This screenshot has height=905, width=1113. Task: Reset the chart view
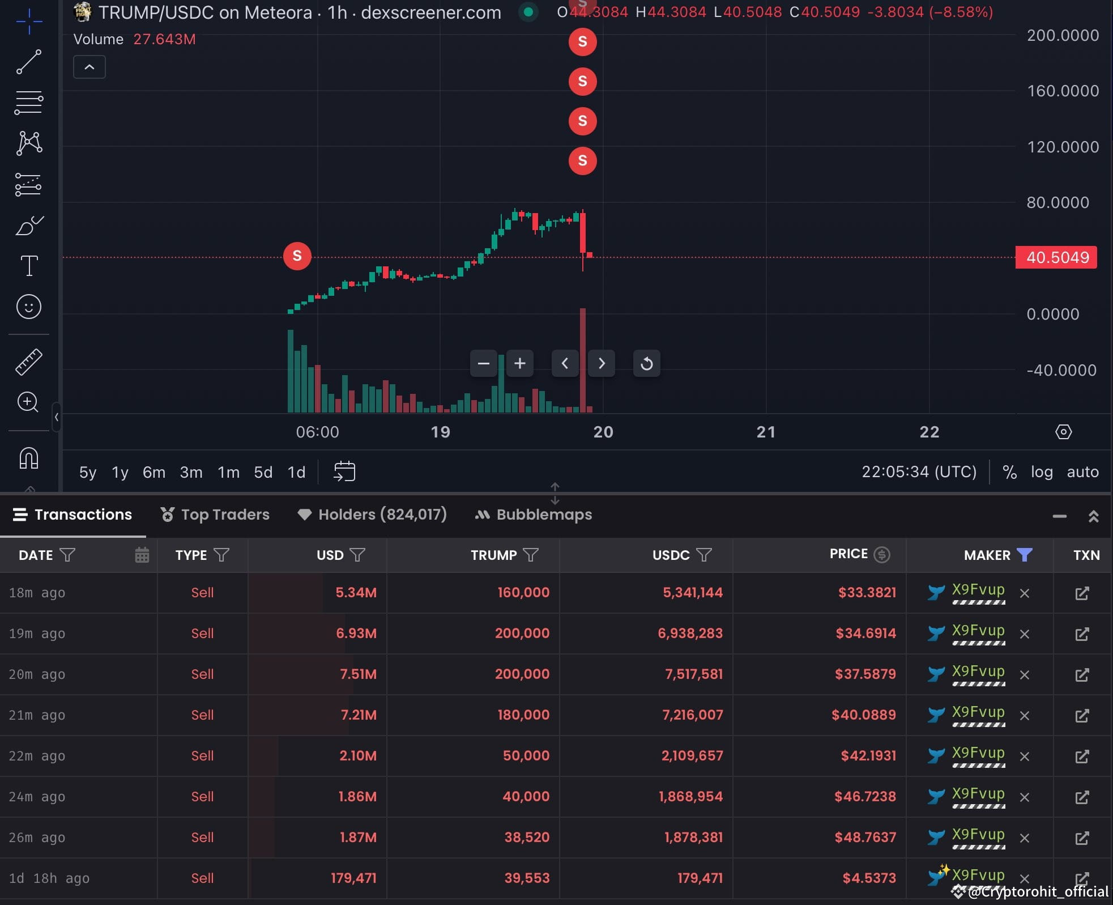click(646, 363)
